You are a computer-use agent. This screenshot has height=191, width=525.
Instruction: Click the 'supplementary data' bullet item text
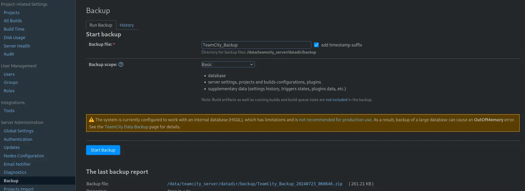[277, 89]
